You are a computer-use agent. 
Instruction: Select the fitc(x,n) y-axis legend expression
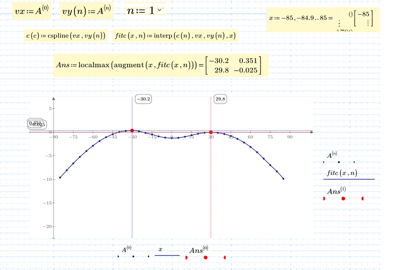pyautogui.click(x=342, y=173)
